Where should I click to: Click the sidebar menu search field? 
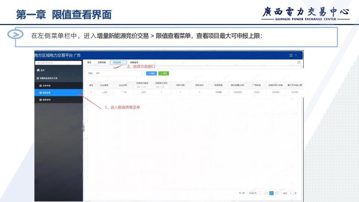point(58,63)
